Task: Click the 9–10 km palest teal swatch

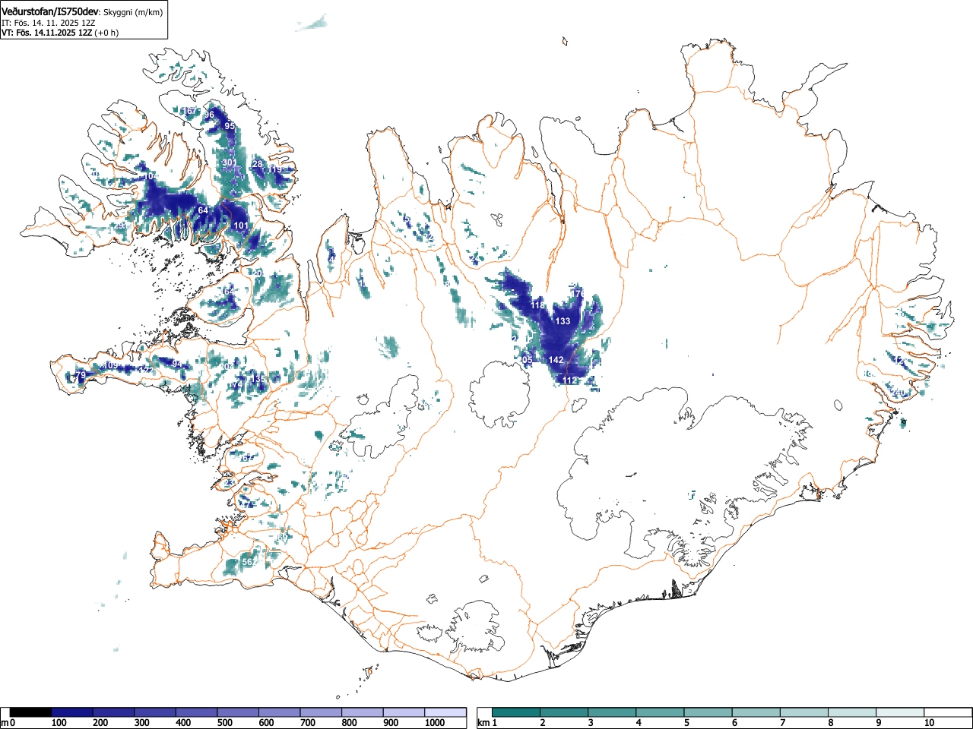Action: click(900, 712)
